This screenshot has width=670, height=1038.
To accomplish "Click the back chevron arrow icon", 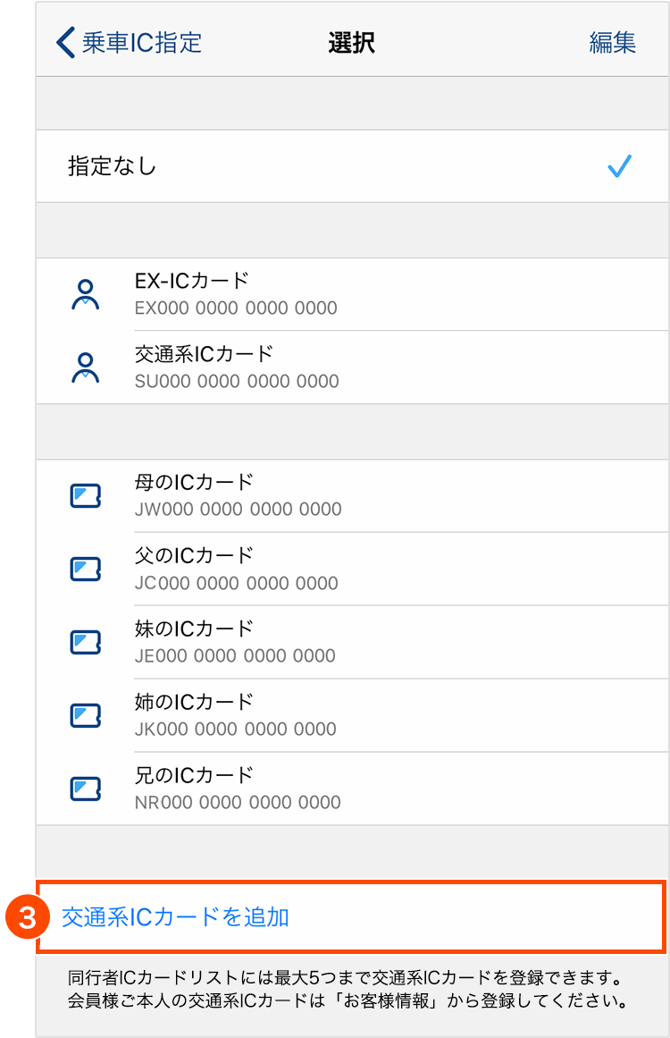I will tap(64, 42).
